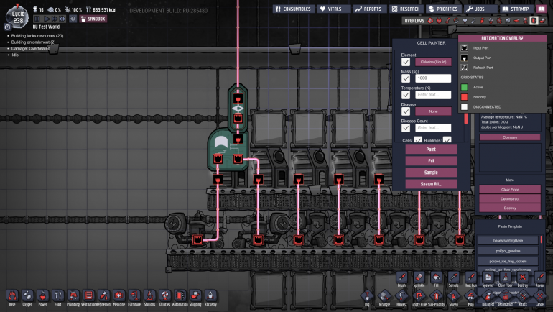Click the Temperature (K) text field
This screenshot has width=553, height=312.
(x=433, y=95)
